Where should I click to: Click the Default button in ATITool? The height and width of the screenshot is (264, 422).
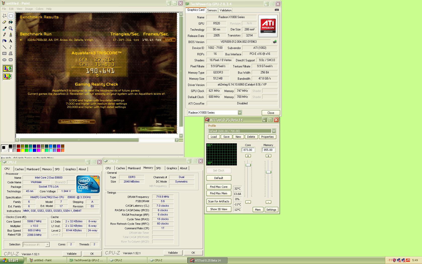click(x=219, y=178)
